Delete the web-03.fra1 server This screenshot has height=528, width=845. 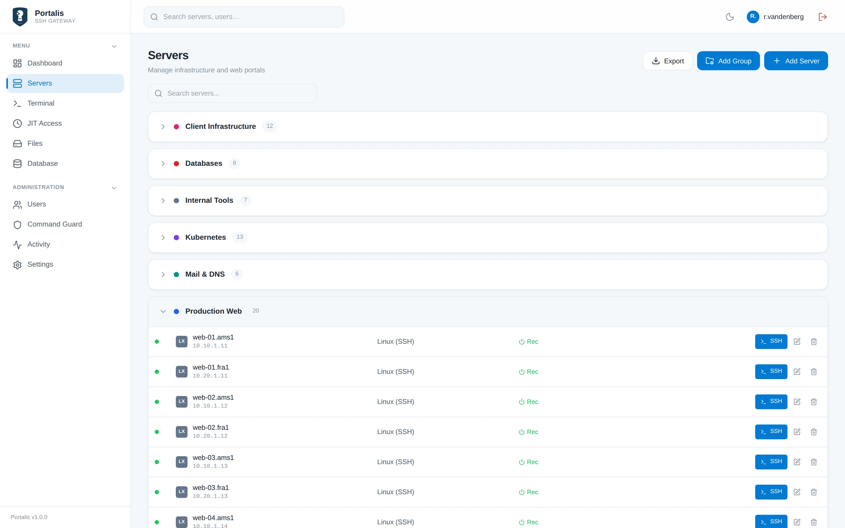(x=814, y=492)
